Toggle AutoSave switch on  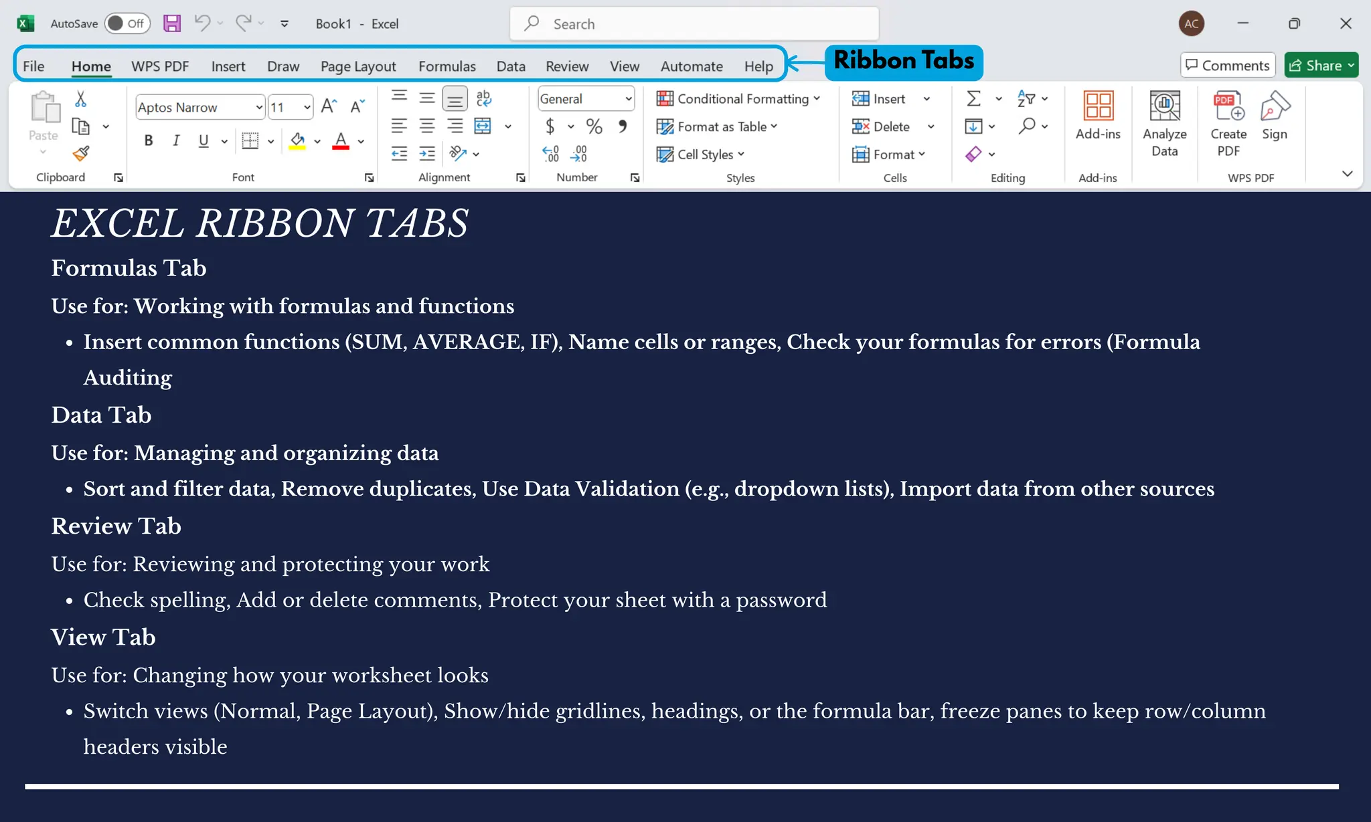pyautogui.click(x=127, y=23)
